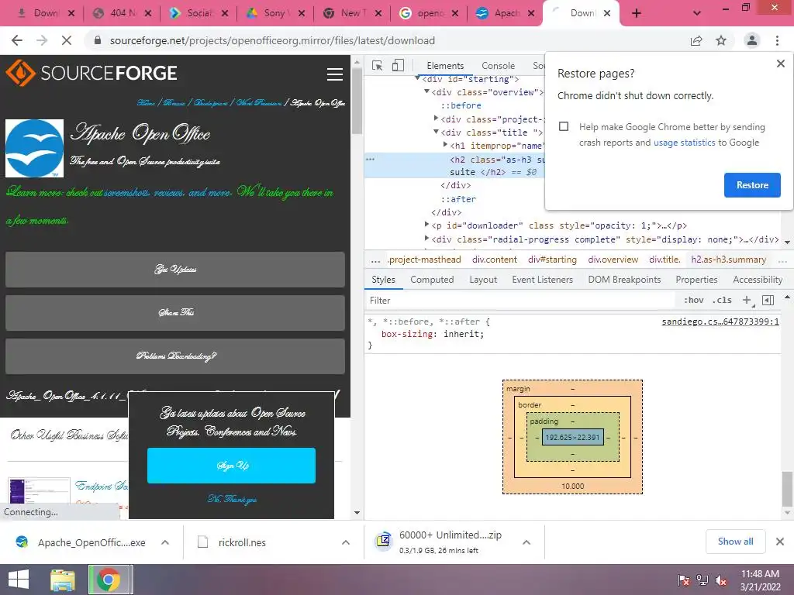
Task: Open Chrome's three-dot menu
Action: (x=777, y=40)
